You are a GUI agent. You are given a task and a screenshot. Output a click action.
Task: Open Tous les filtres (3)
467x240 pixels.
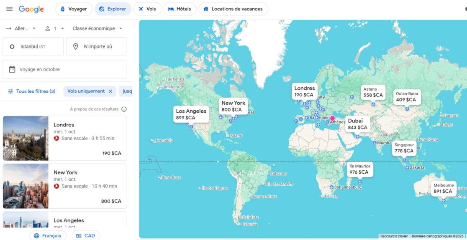point(32,91)
